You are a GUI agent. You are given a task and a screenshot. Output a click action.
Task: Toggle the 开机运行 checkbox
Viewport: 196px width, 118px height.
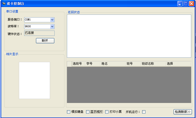(x=144, y=112)
